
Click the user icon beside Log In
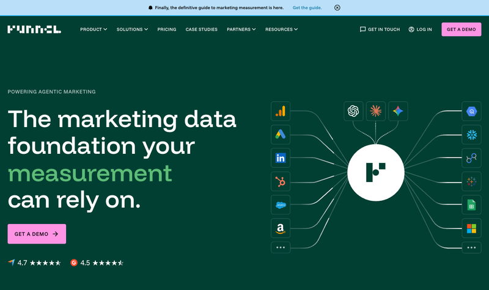pos(411,29)
